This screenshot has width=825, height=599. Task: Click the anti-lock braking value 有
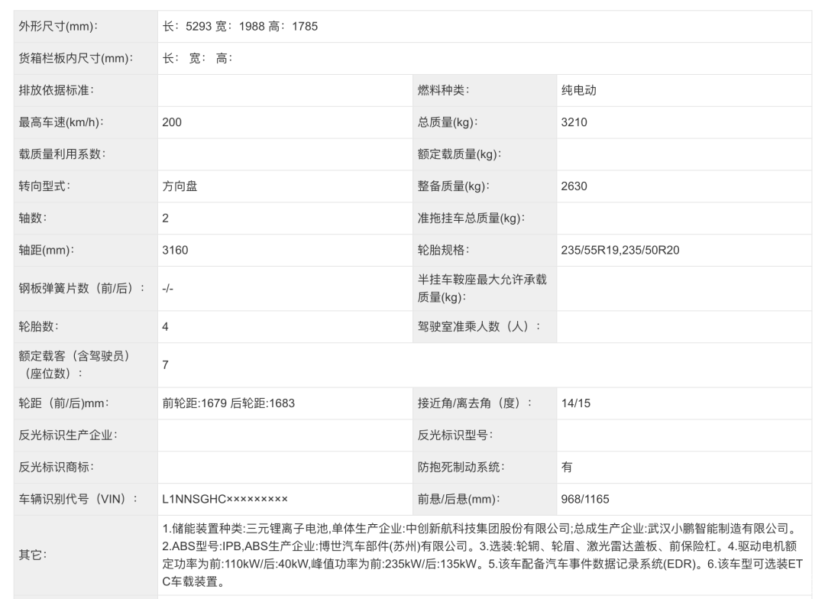pos(567,468)
